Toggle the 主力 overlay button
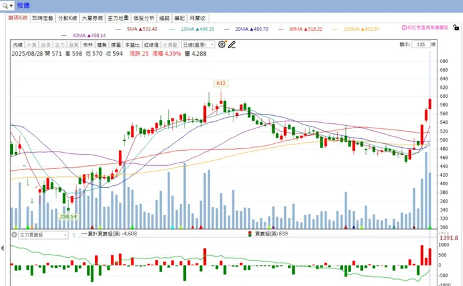The image size is (463, 286). [x=59, y=44]
